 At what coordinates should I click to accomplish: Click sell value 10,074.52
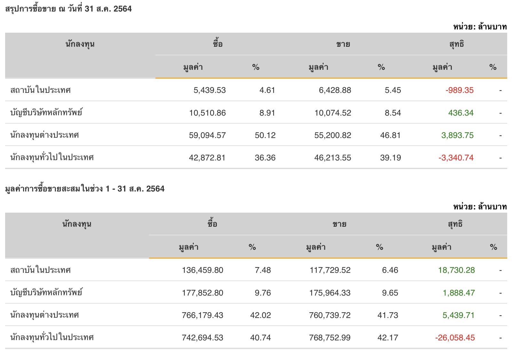coord(333,113)
